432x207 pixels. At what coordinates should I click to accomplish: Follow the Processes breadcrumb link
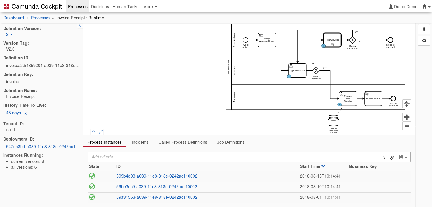click(41, 18)
